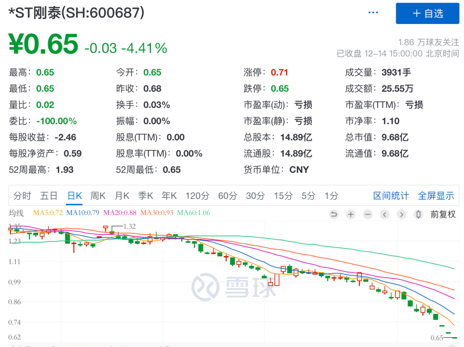464x347 pixels.
Task: Open 全屏显示 fullscreen view
Action: [x=436, y=196]
